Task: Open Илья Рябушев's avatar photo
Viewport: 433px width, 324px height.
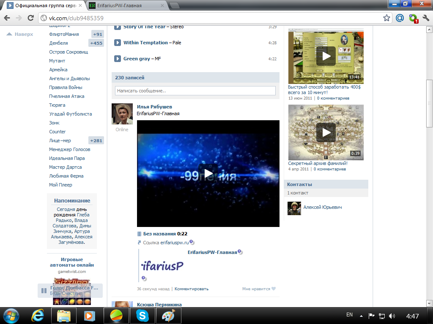Action: pos(122,114)
